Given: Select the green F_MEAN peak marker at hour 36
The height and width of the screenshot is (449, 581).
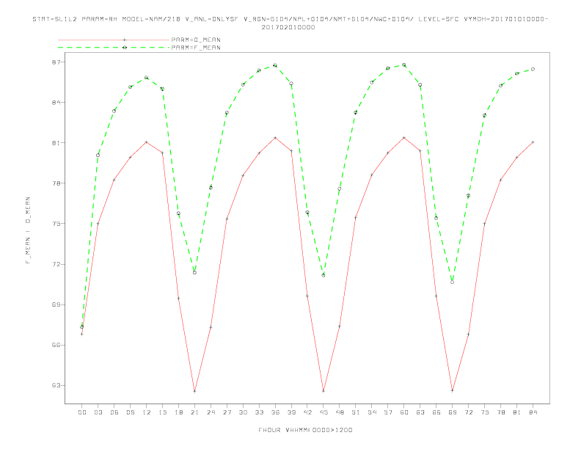Looking at the screenshot, I should (275, 65).
